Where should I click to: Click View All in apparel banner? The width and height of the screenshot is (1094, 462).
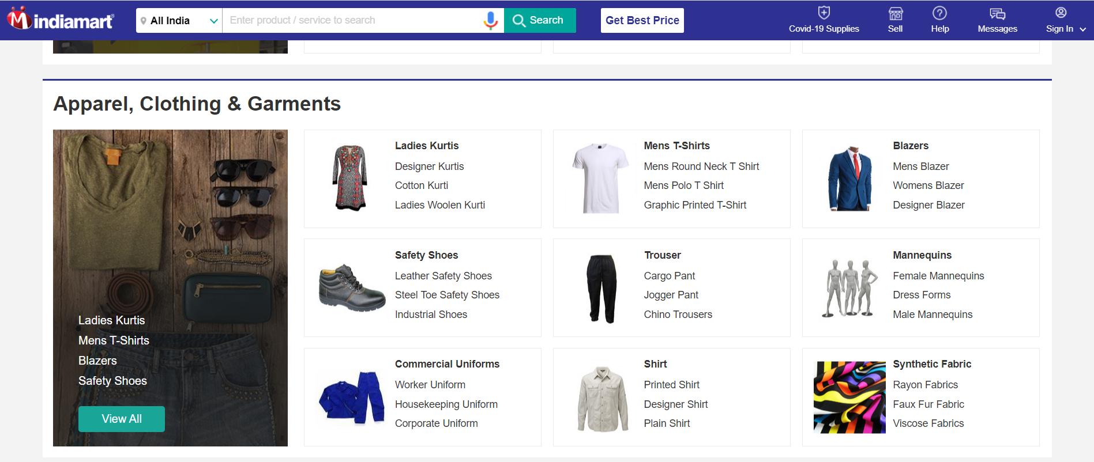point(122,419)
